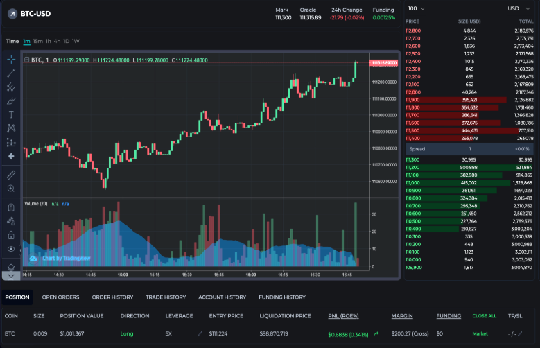This screenshot has width=540, height=348.
Task: Select the zoom in tool
Action: click(x=11, y=189)
